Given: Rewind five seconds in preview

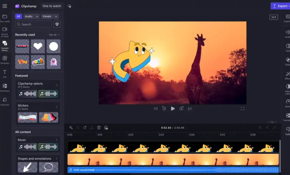Looking at the screenshot, I should pos(164,108).
